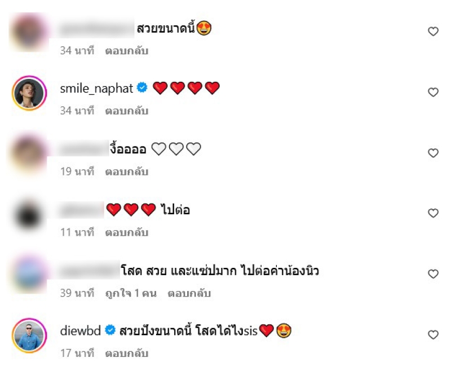Like the "งื้ออออ" white hearts comment
The image size is (451, 375).
[x=433, y=153]
